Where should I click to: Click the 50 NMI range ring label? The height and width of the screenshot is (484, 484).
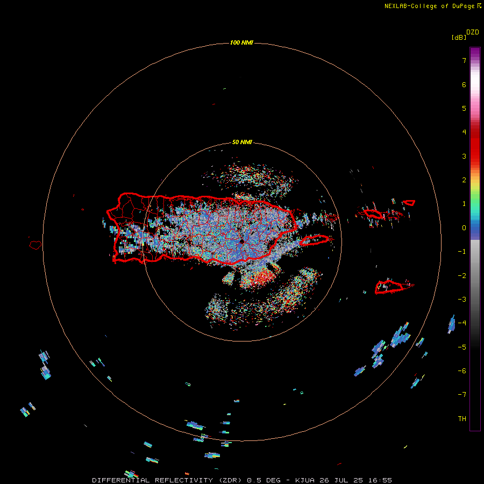242,142
